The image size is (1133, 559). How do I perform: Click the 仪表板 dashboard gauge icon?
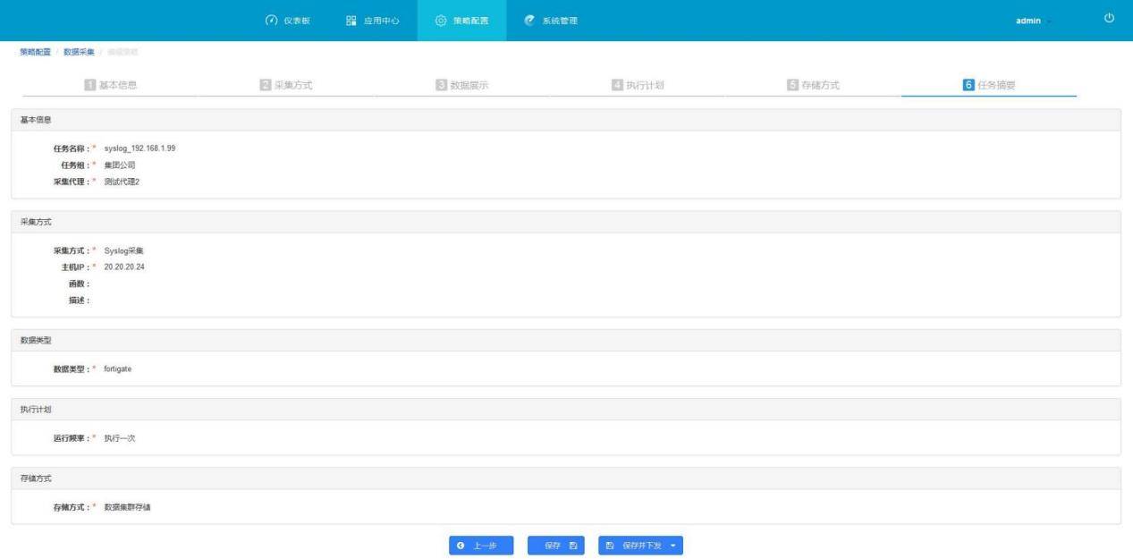click(x=271, y=21)
